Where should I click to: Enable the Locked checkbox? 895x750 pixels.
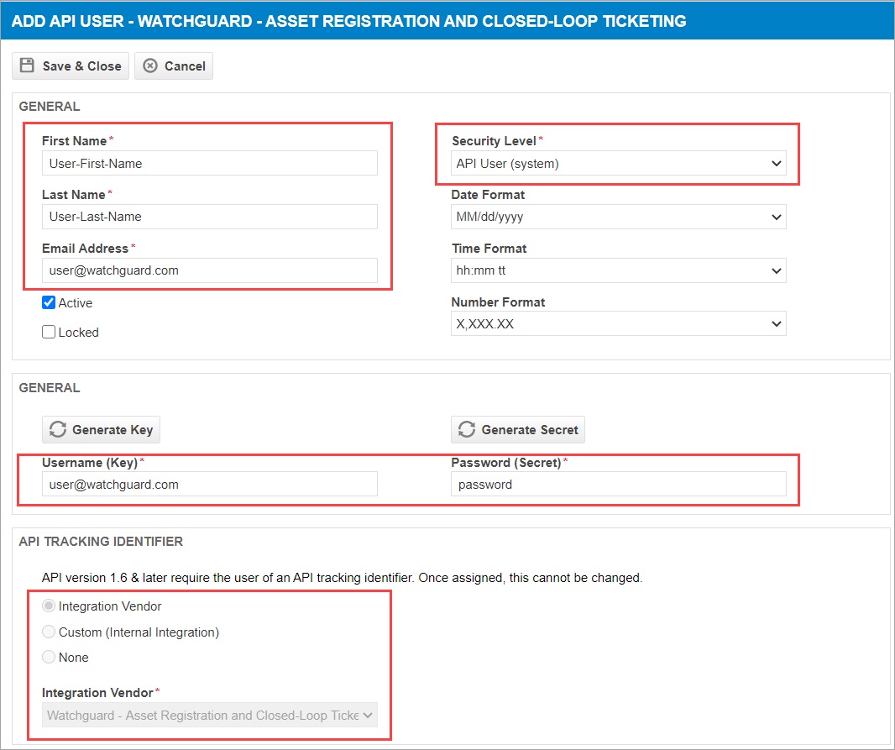(49, 332)
